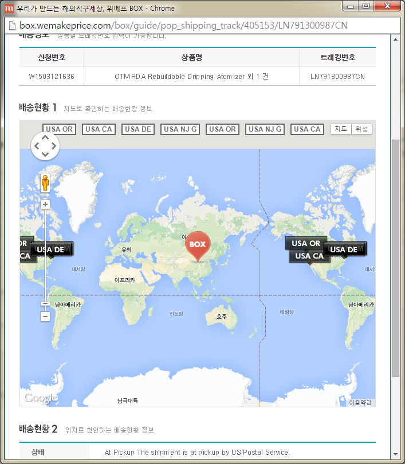Click the 아프리카 label on the map
The image size is (405, 464).
(x=125, y=280)
